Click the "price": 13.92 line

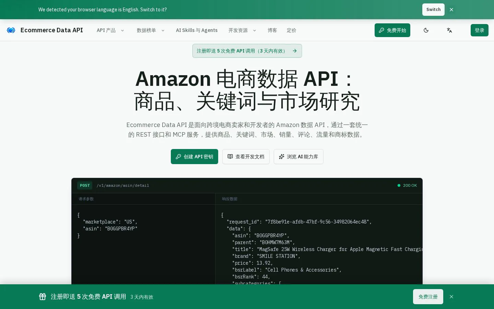click(x=252, y=263)
